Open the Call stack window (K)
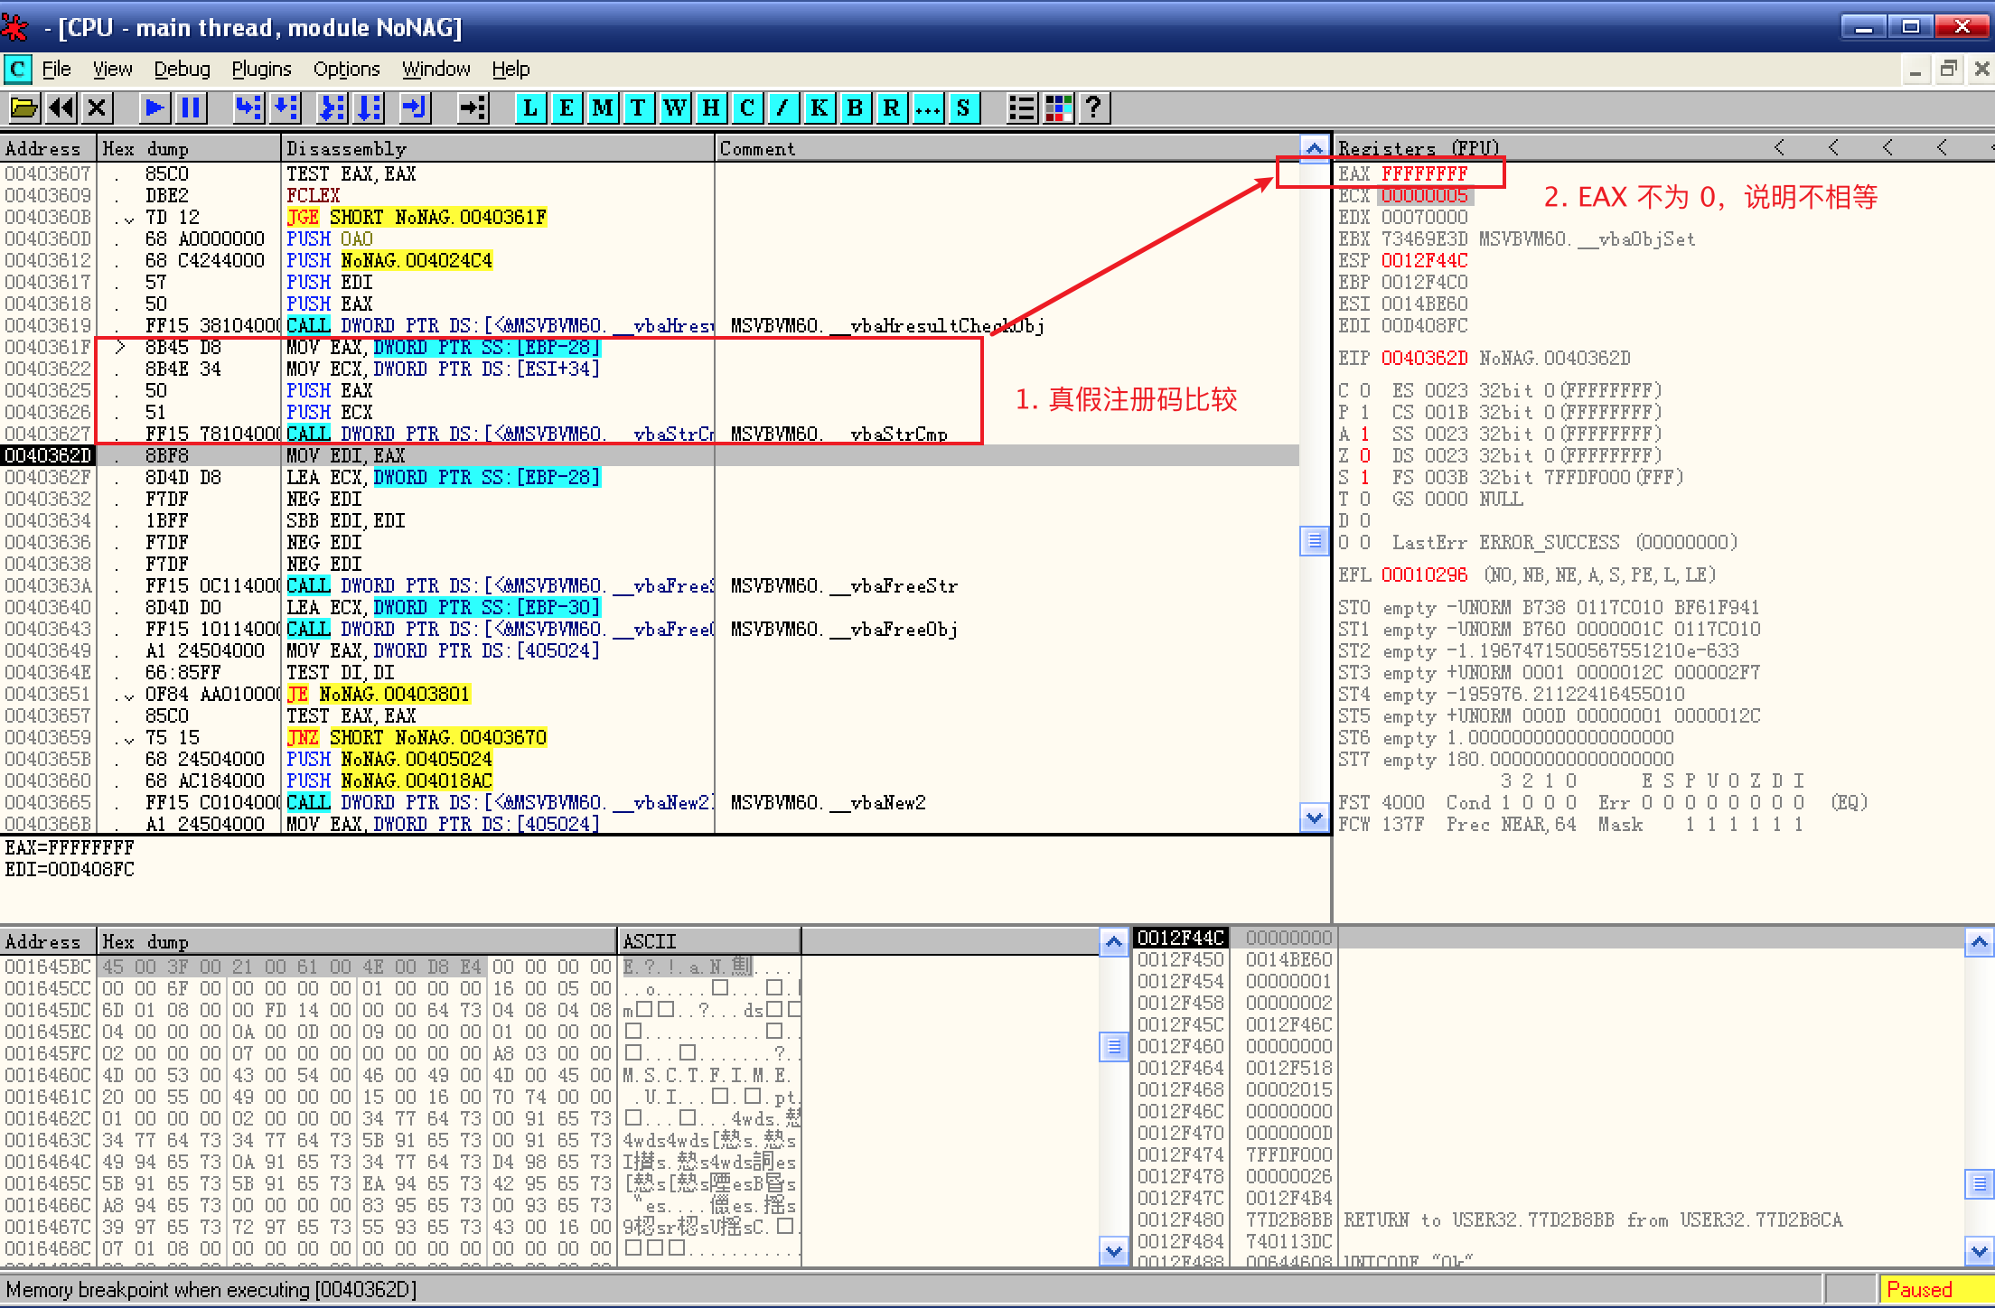The width and height of the screenshot is (1995, 1308). (x=819, y=108)
